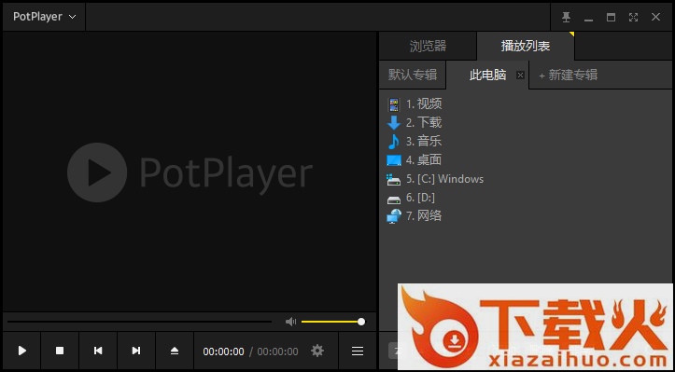The width and height of the screenshot is (675, 372).
Task: Select the '4. 桌面' entry
Action: [x=424, y=160]
